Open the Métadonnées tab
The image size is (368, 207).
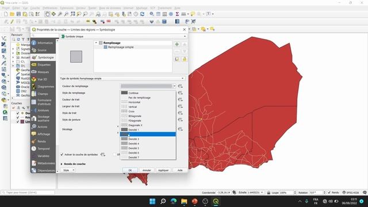click(43, 163)
